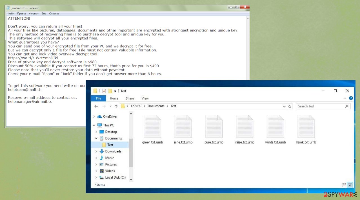Open Explorer Help via the question mark icon
360x200 pixels.
tap(351, 98)
